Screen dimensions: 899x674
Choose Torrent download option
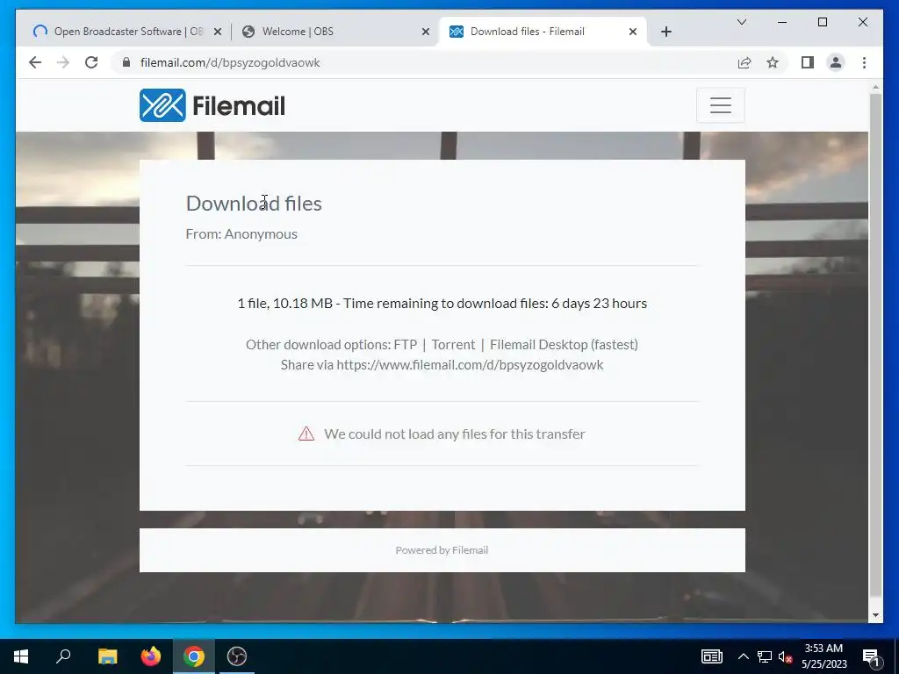click(x=453, y=344)
